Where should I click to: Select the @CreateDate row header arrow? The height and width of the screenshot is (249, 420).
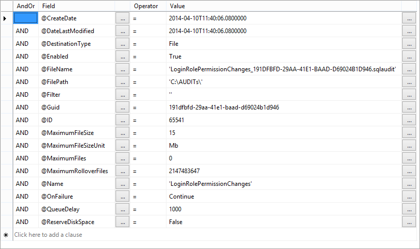6,18
